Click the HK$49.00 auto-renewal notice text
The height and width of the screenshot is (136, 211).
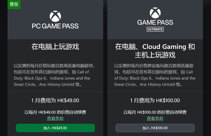[55, 112]
